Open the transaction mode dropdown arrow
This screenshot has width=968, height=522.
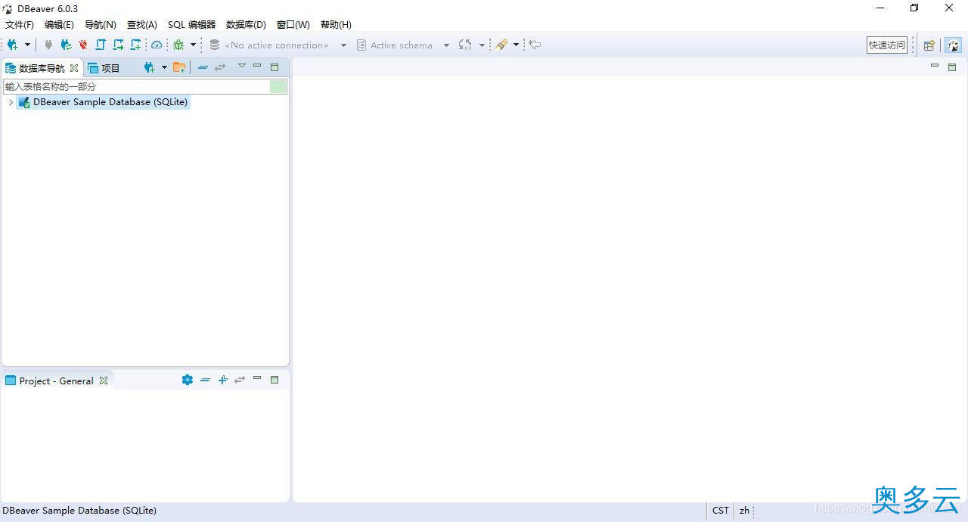482,45
